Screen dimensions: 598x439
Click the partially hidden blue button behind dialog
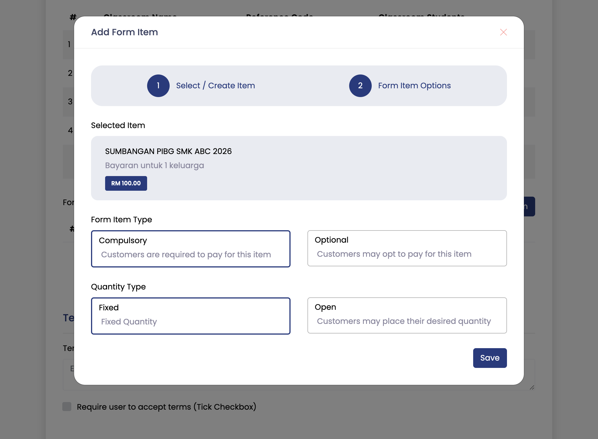pyautogui.click(x=529, y=207)
